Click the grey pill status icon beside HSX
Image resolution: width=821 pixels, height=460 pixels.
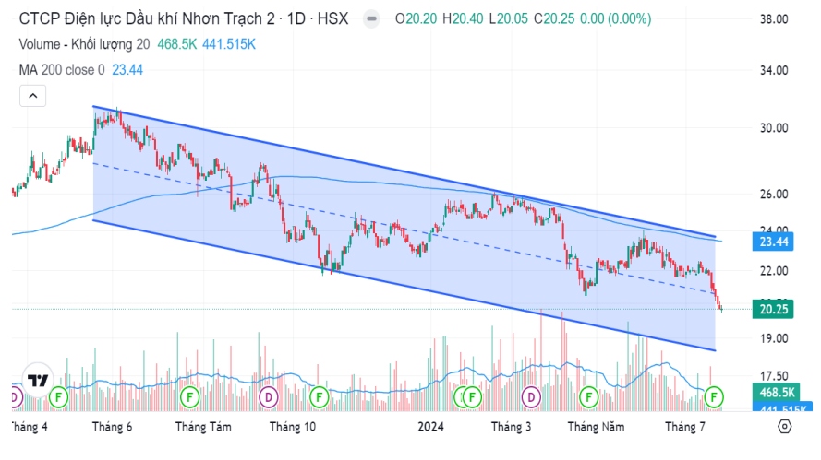point(371,19)
